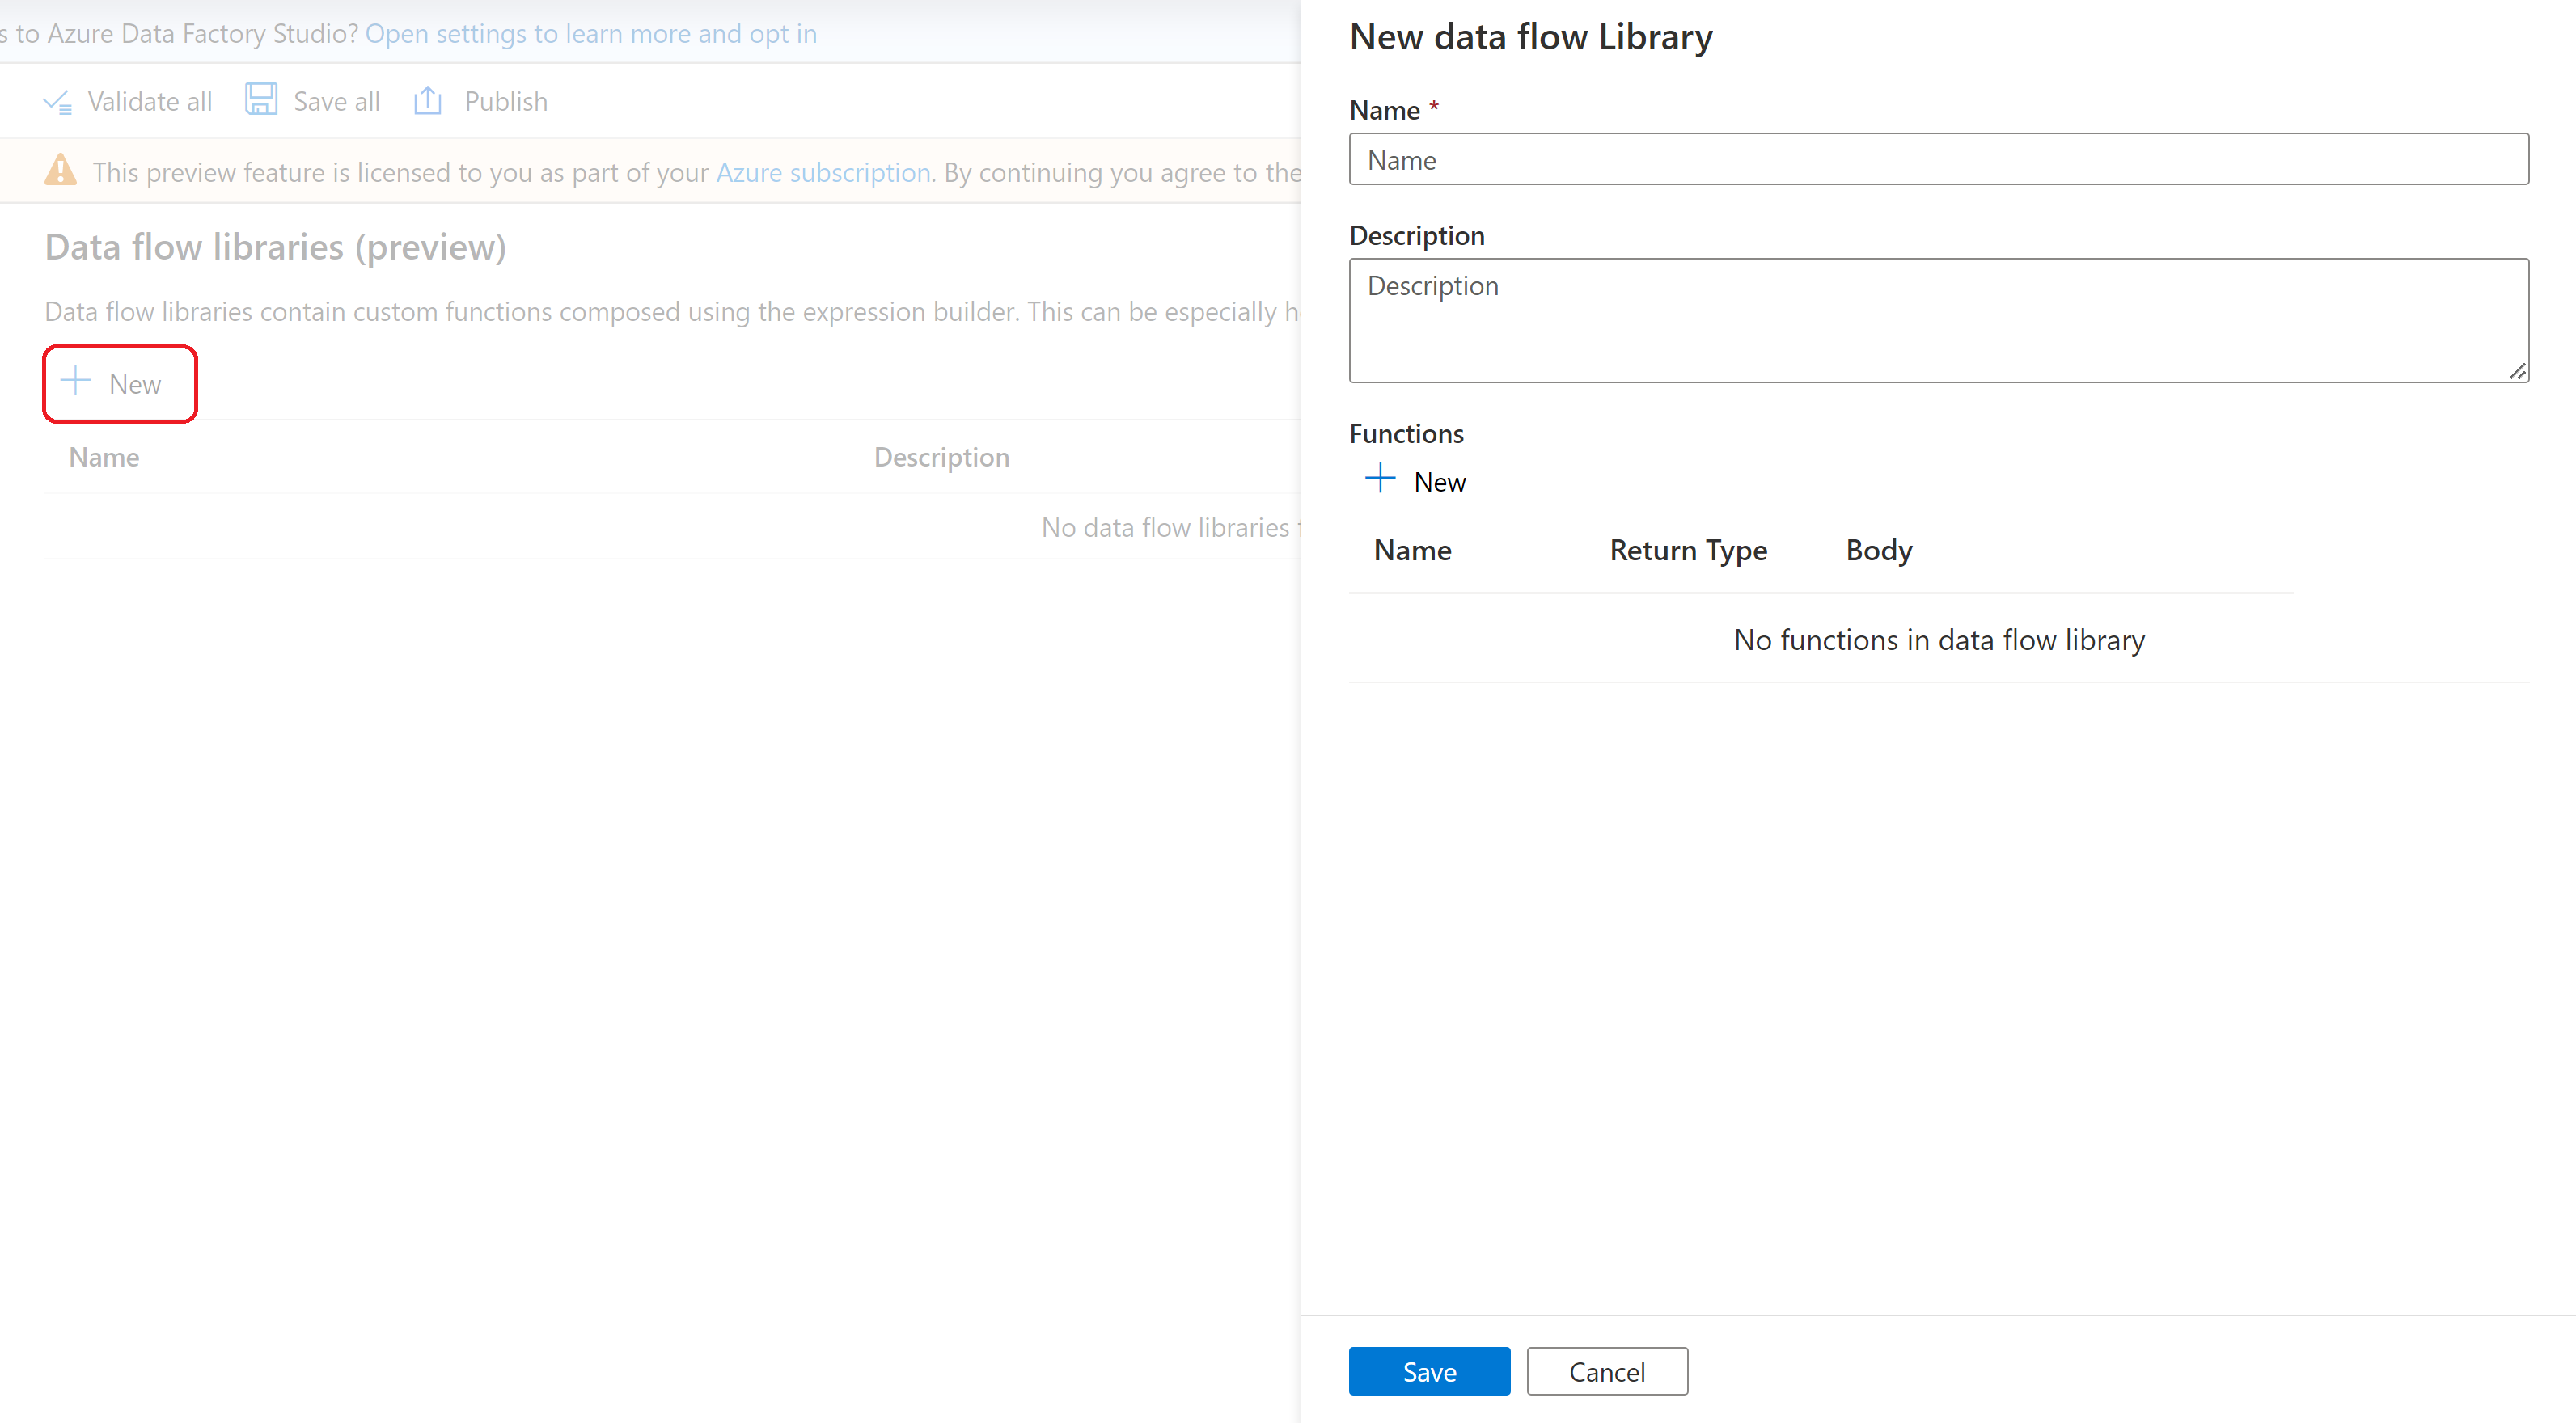
Task: Select the Name column header
Action: tap(105, 456)
